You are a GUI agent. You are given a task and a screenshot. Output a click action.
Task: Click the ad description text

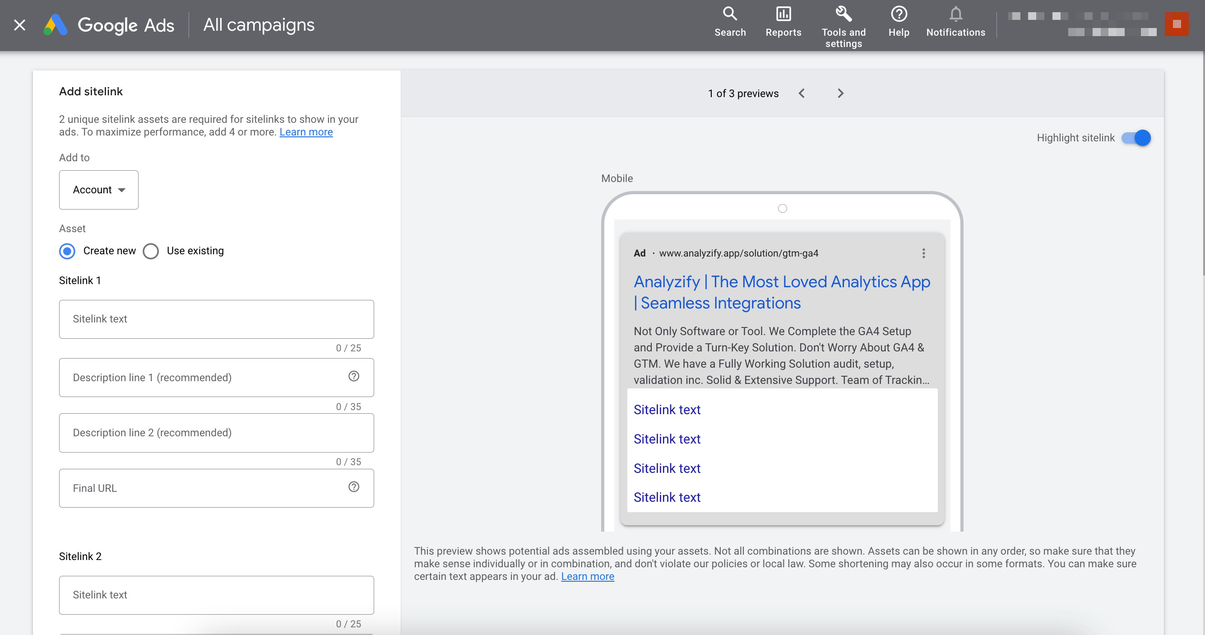pyautogui.click(x=781, y=355)
